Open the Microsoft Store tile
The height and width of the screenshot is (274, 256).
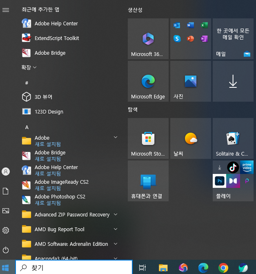click(148, 138)
